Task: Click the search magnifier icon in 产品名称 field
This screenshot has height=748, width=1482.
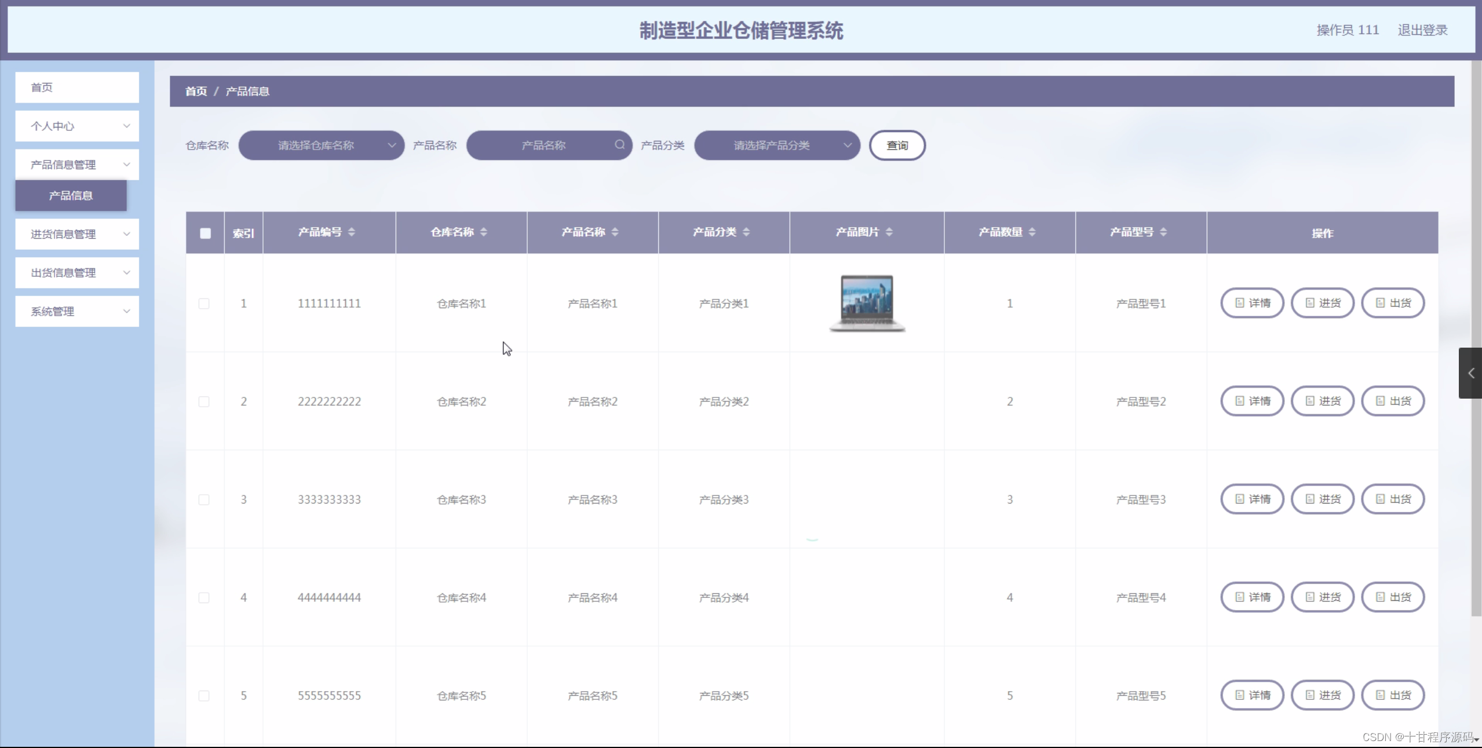Action: 619,145
